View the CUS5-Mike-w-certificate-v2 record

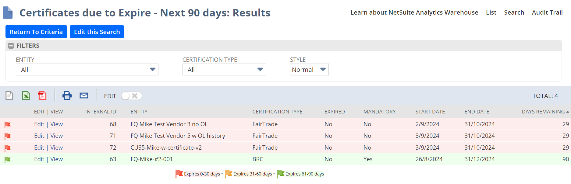(57, 148)
